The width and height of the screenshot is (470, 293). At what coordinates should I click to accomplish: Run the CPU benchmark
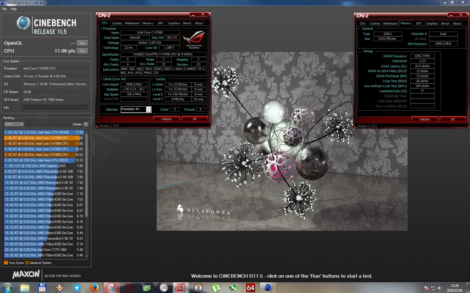pyautogui.click(x=82, y=51)
